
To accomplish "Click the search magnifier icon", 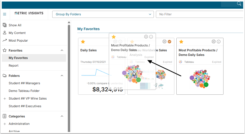I will click(239, 4).
